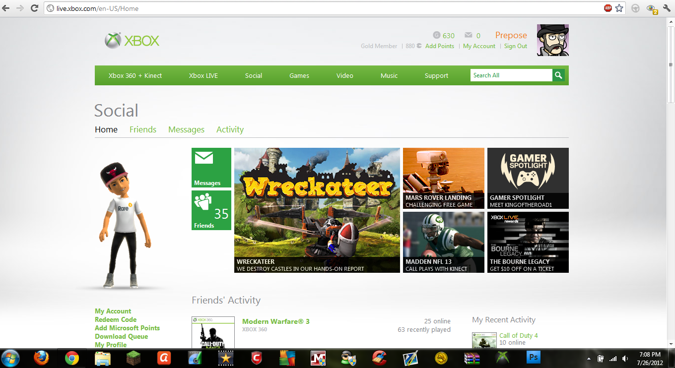The height and width of the screenshot is (368, 675).
Task: Select the Home tab under Social
Action: click(106, 129)
